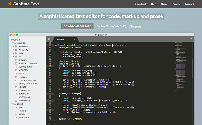Expand the third_party folder
The height and width of the screenshot is (125, 202).
14,50
